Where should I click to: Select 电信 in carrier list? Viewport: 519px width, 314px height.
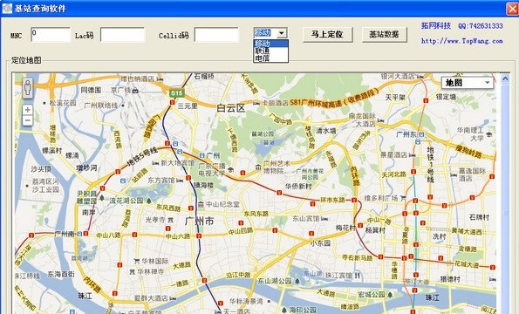point(270,58)
